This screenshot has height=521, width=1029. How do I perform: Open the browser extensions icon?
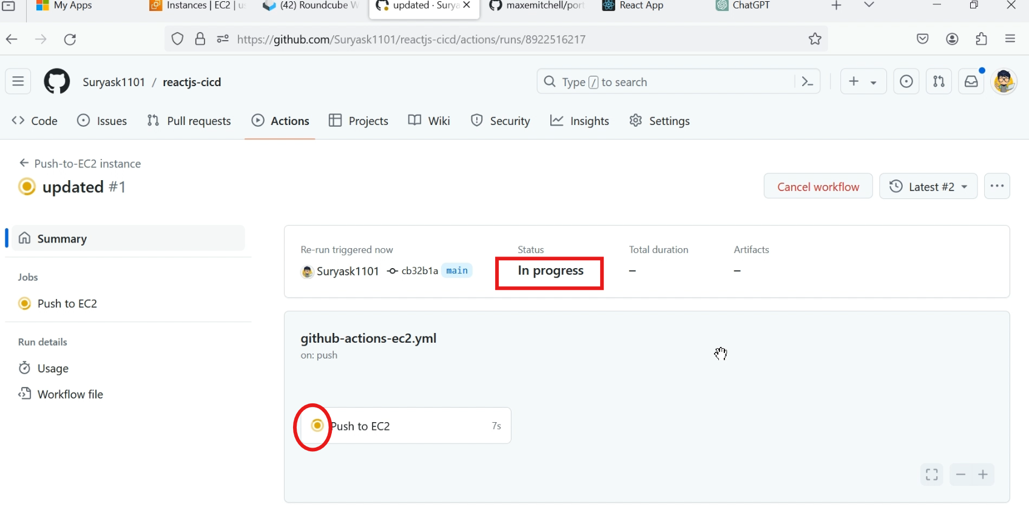tap(982, 39)
